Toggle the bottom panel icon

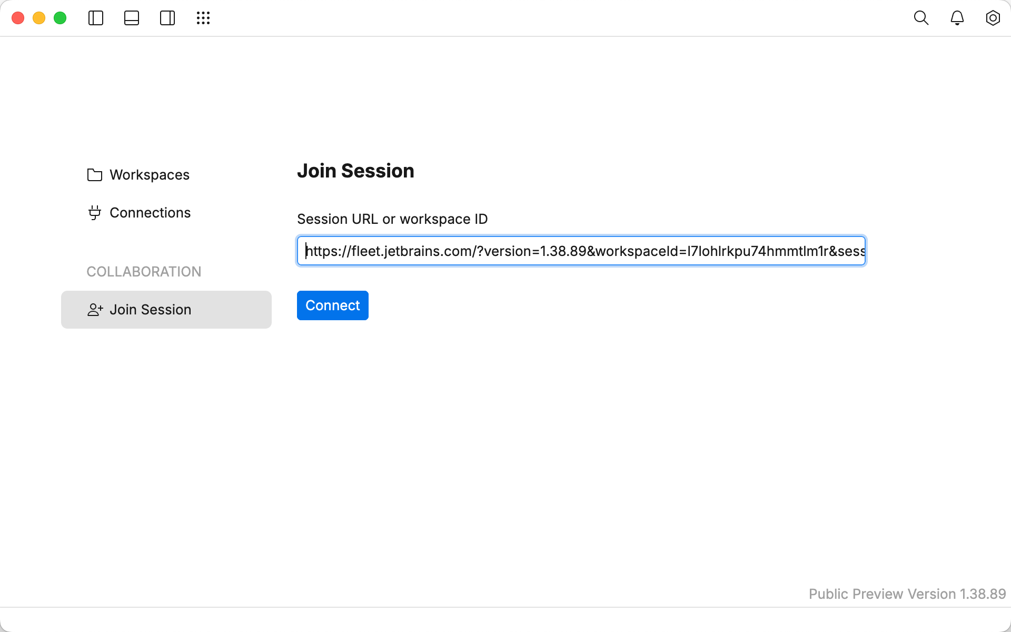[132, 18]
